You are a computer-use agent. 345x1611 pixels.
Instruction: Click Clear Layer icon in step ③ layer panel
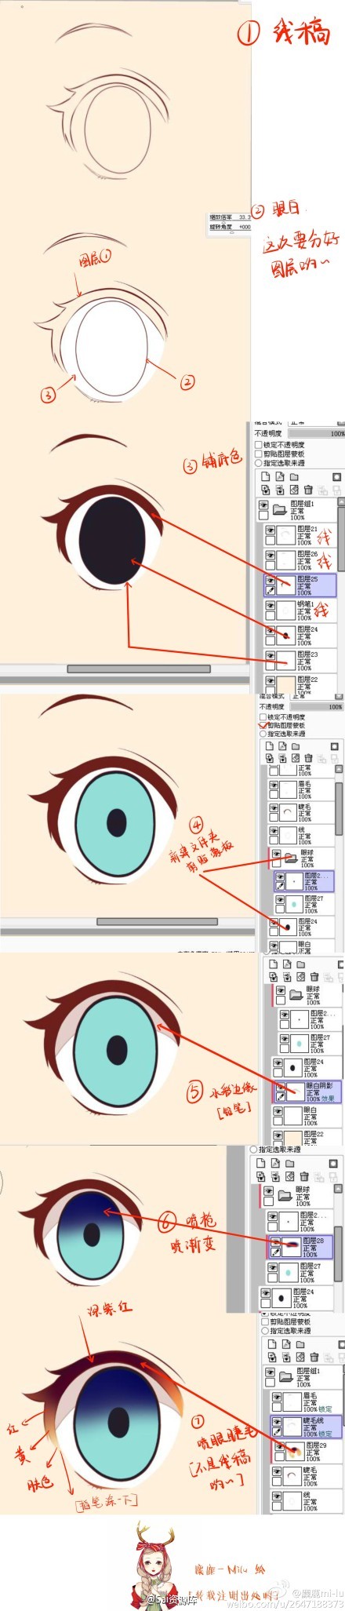tap(293, 490)
